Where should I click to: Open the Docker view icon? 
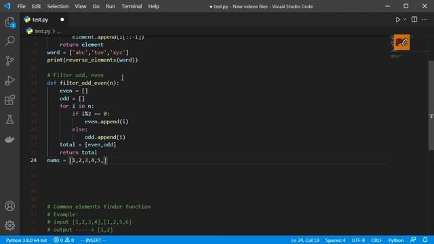point(9,139)
